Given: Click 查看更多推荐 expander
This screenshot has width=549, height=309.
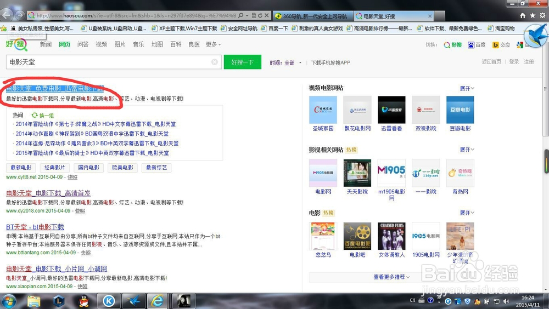Looking at the screenshot, I should tap(391, 277).
